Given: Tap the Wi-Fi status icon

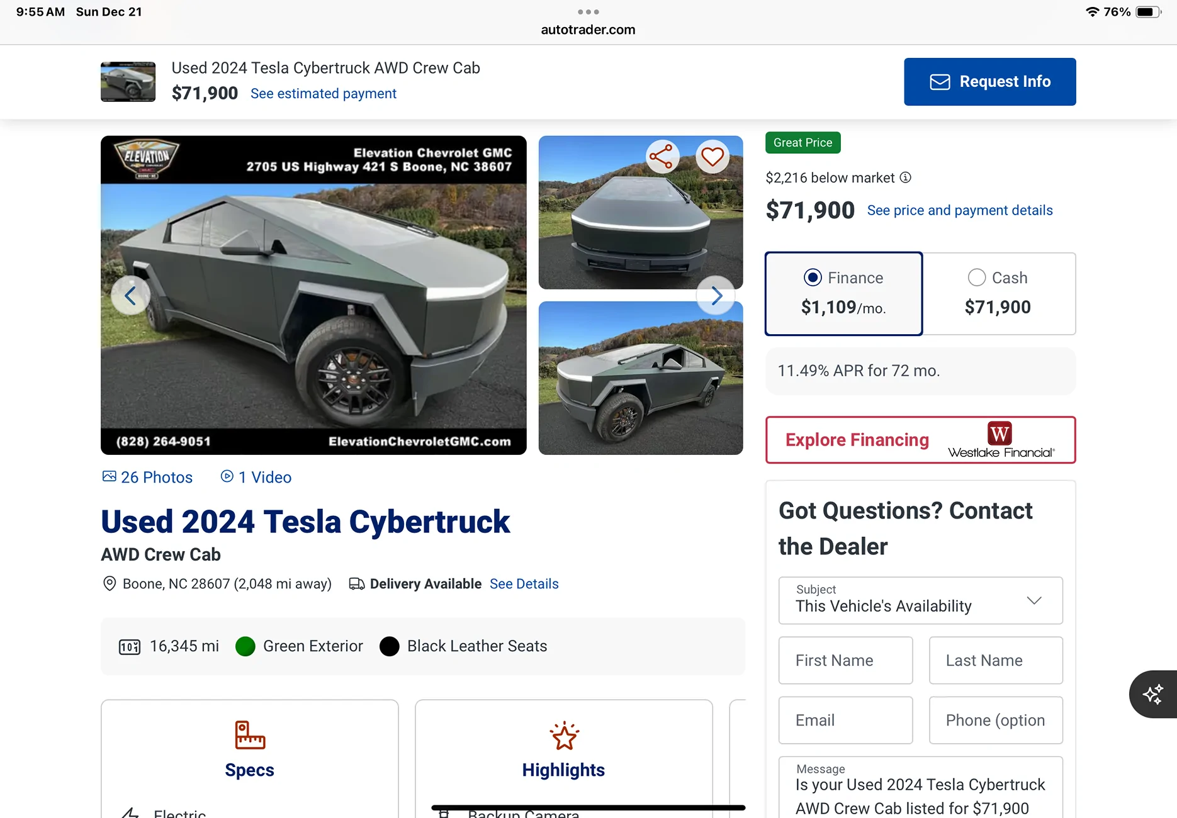Looking at the screenshot, I should (x=1093, y=12).
